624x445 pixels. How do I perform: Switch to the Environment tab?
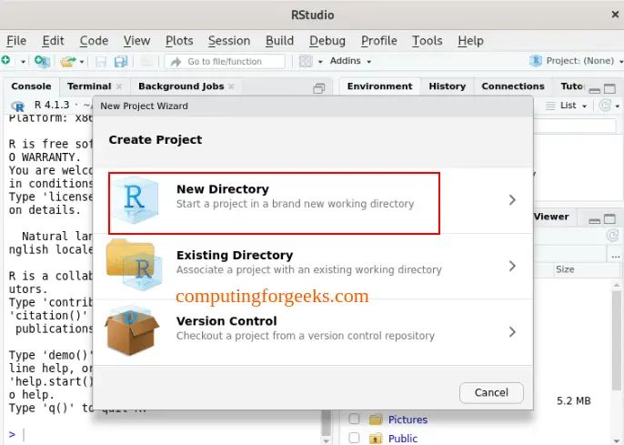(x=379, y=86)
